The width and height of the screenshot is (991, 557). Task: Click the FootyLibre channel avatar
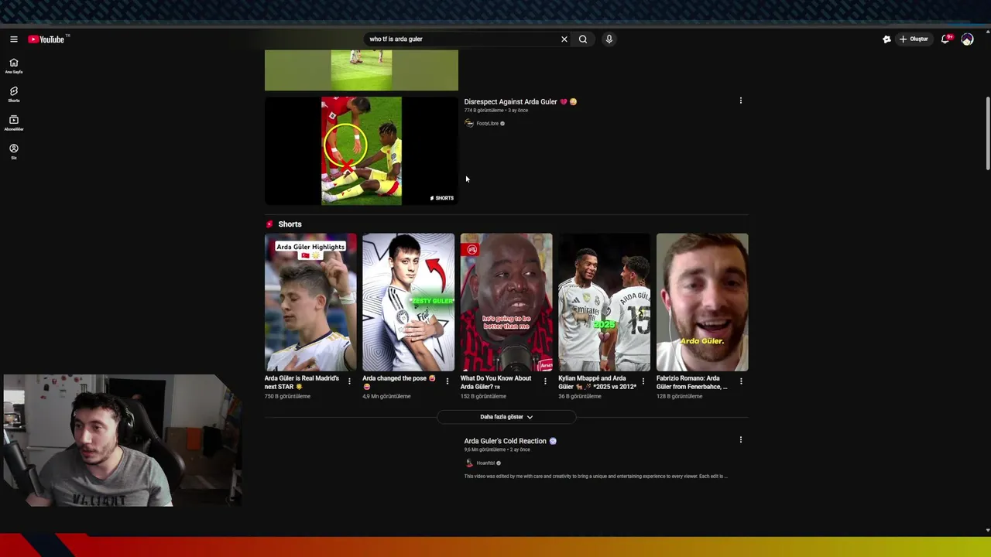[x=469, y=124]
